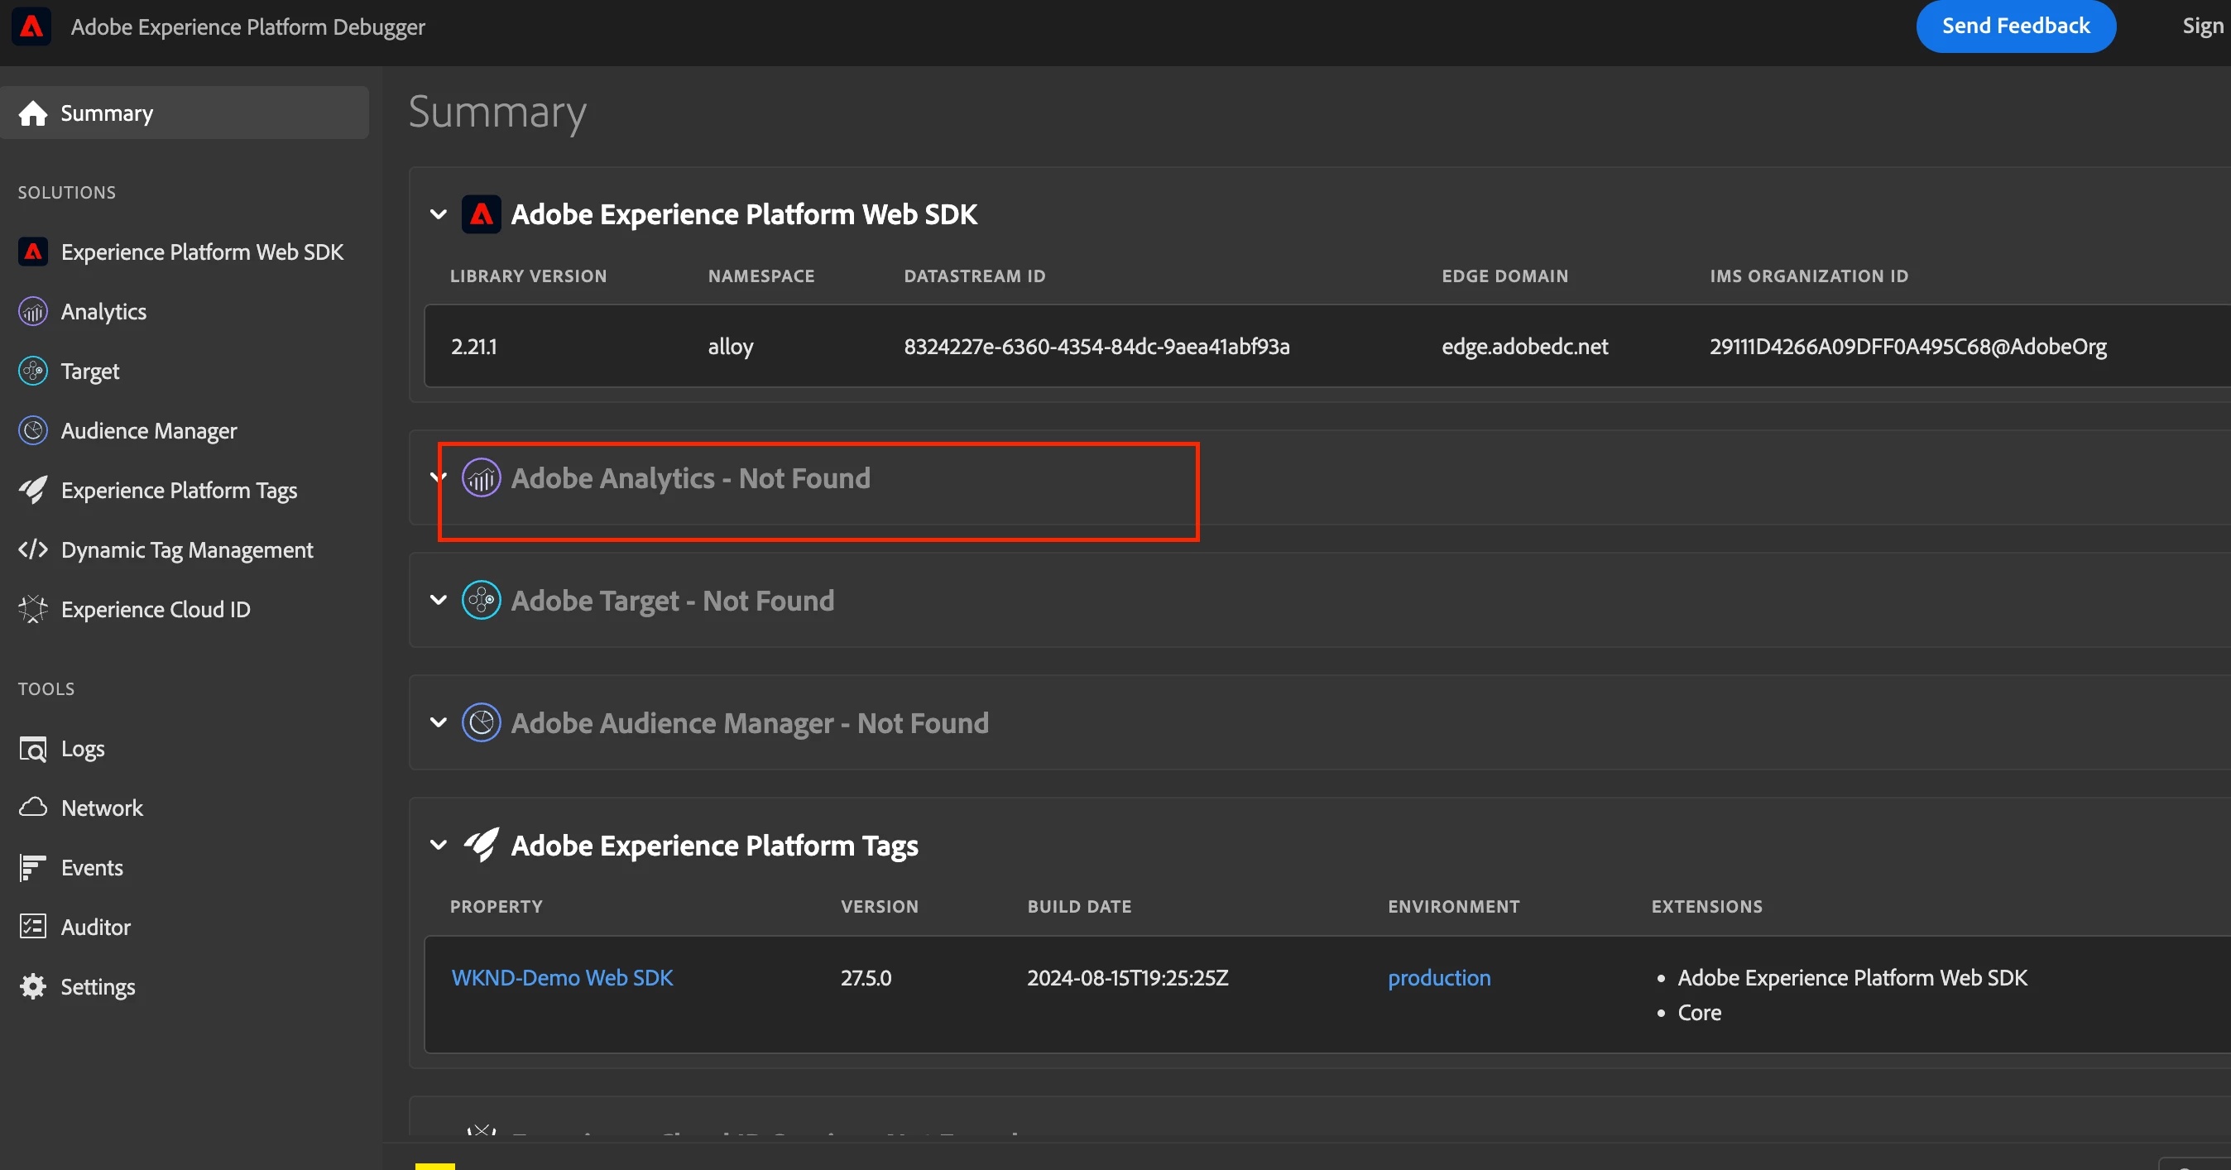This screenshot has height=1170, width=2231.
Task: Select the Experience Cloud ID icon
Action: pyautogui.click(x=33, y=610)
